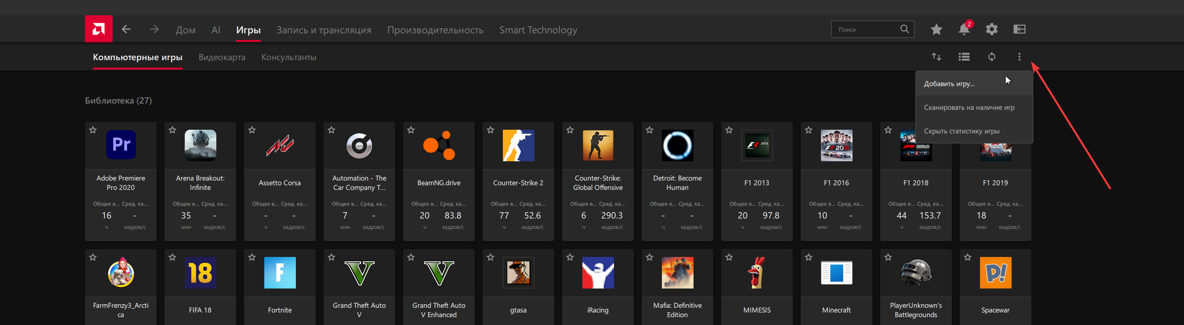Open the notifications bell
1184x325 pixels.
(964, 29)
